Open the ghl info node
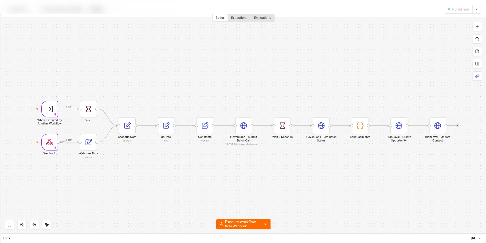 tap(166, 125)
